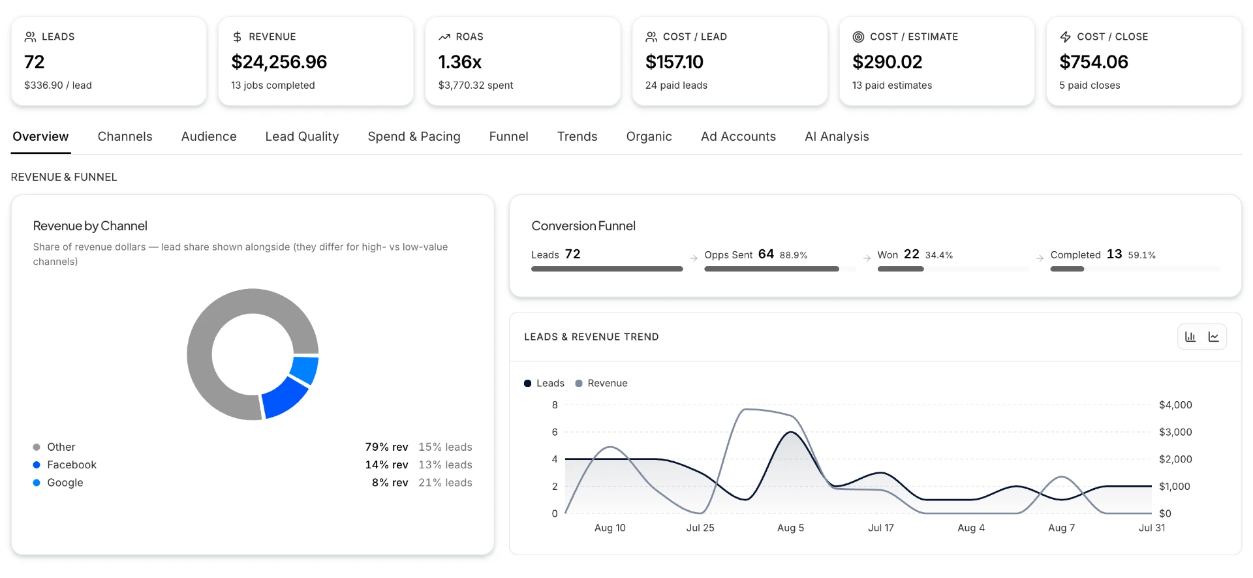1253x578 pixels.
Task: Click the '14% rev' Facebook value
Action: click(x=386, y=464)
